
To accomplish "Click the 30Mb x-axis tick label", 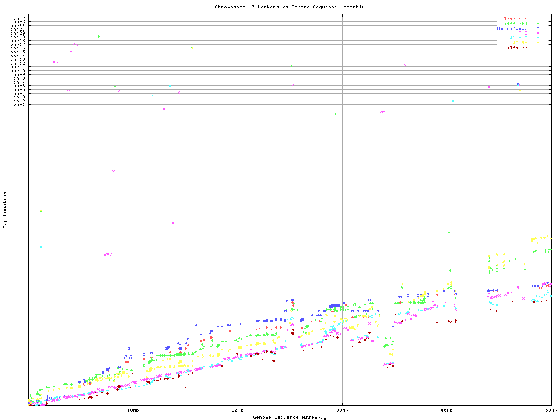I will click(x=342, y=410).
